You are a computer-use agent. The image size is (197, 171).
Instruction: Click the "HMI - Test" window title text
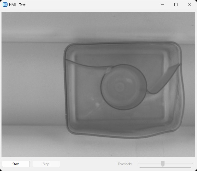pos(17,5)
